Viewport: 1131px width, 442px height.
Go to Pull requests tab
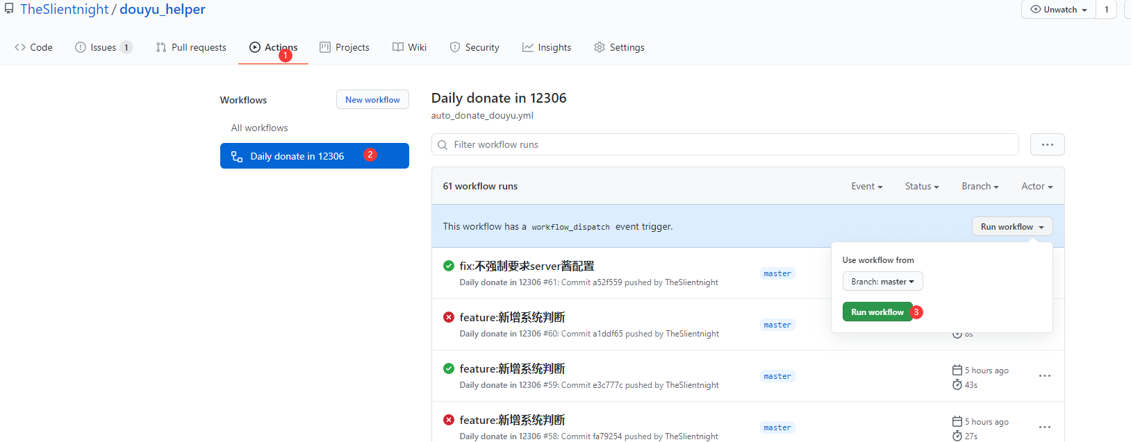point(191,47)
